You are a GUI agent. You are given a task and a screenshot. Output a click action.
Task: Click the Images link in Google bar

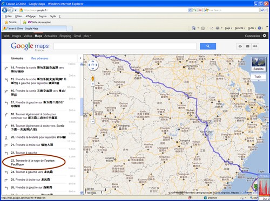pos(16,36)
